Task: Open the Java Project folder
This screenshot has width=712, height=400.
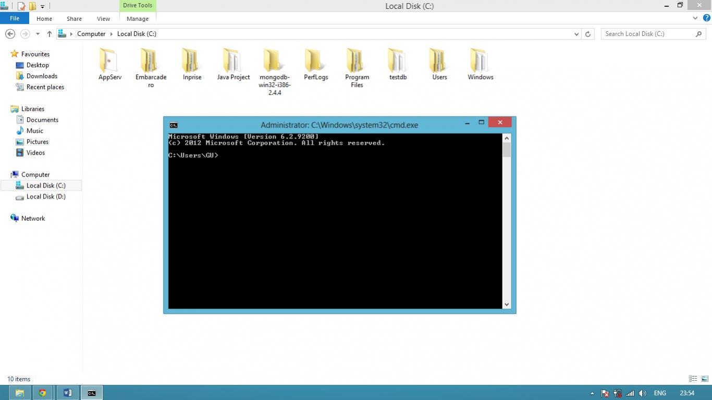Action: (x=233, y=61)
